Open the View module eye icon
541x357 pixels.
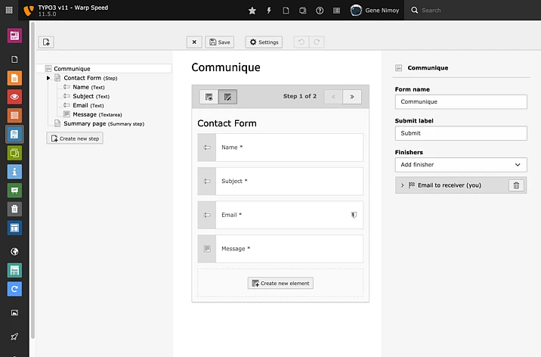14,97
